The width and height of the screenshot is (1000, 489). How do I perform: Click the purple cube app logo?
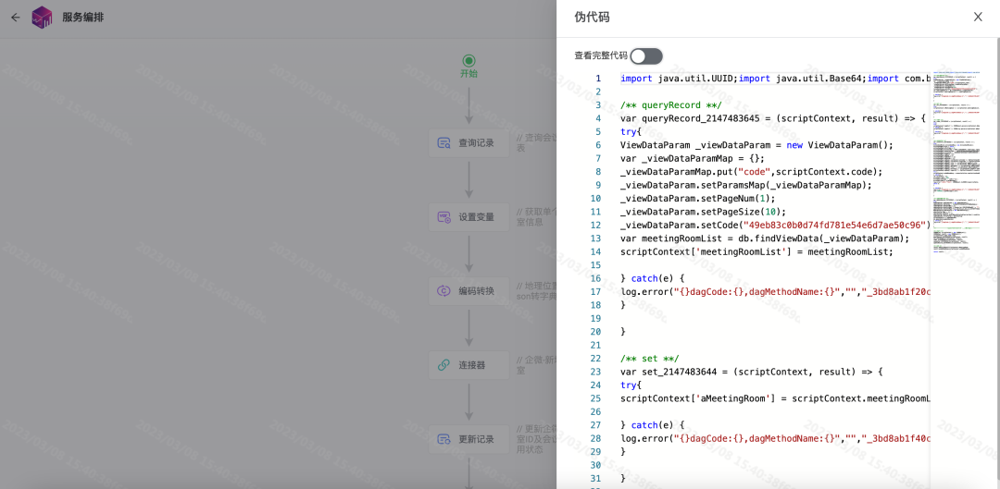coord(42,18)
